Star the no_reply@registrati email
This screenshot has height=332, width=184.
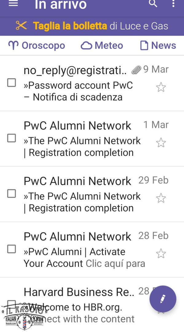(x=161, y=87)
